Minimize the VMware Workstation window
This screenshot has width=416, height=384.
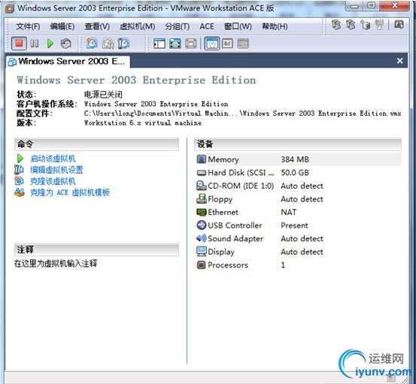354,5
